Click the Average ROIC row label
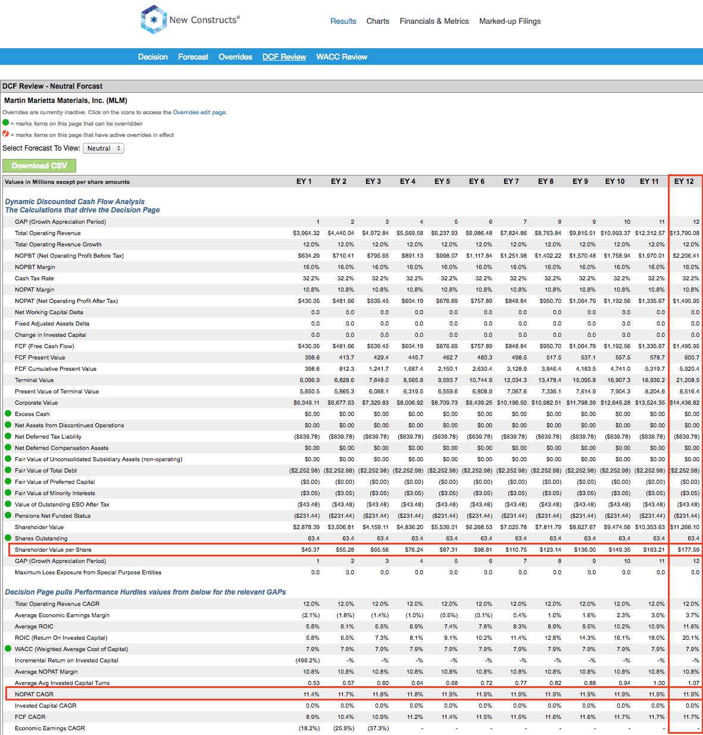Viewport: 703px width, 735px height. pos(34,627)
